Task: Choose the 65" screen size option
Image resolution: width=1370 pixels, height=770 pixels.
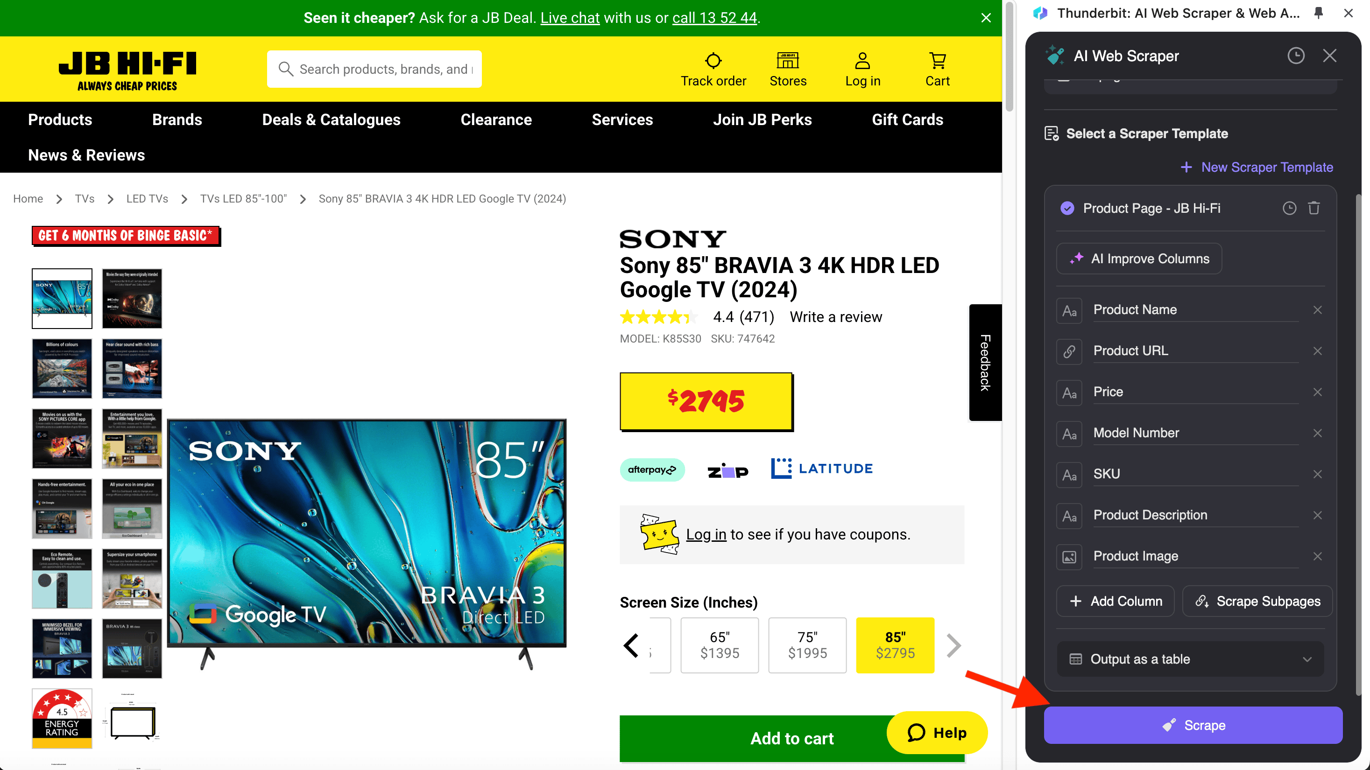Action: [719, 645]
